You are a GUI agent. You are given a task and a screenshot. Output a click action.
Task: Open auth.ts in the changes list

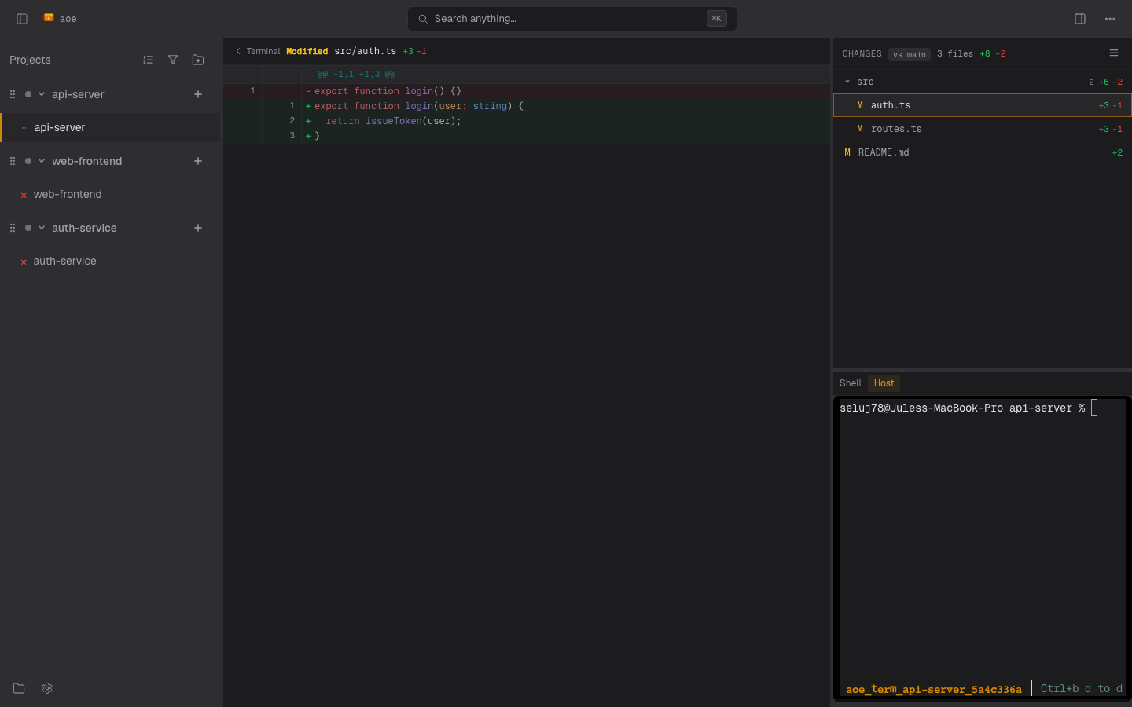(x=982, y=105)
